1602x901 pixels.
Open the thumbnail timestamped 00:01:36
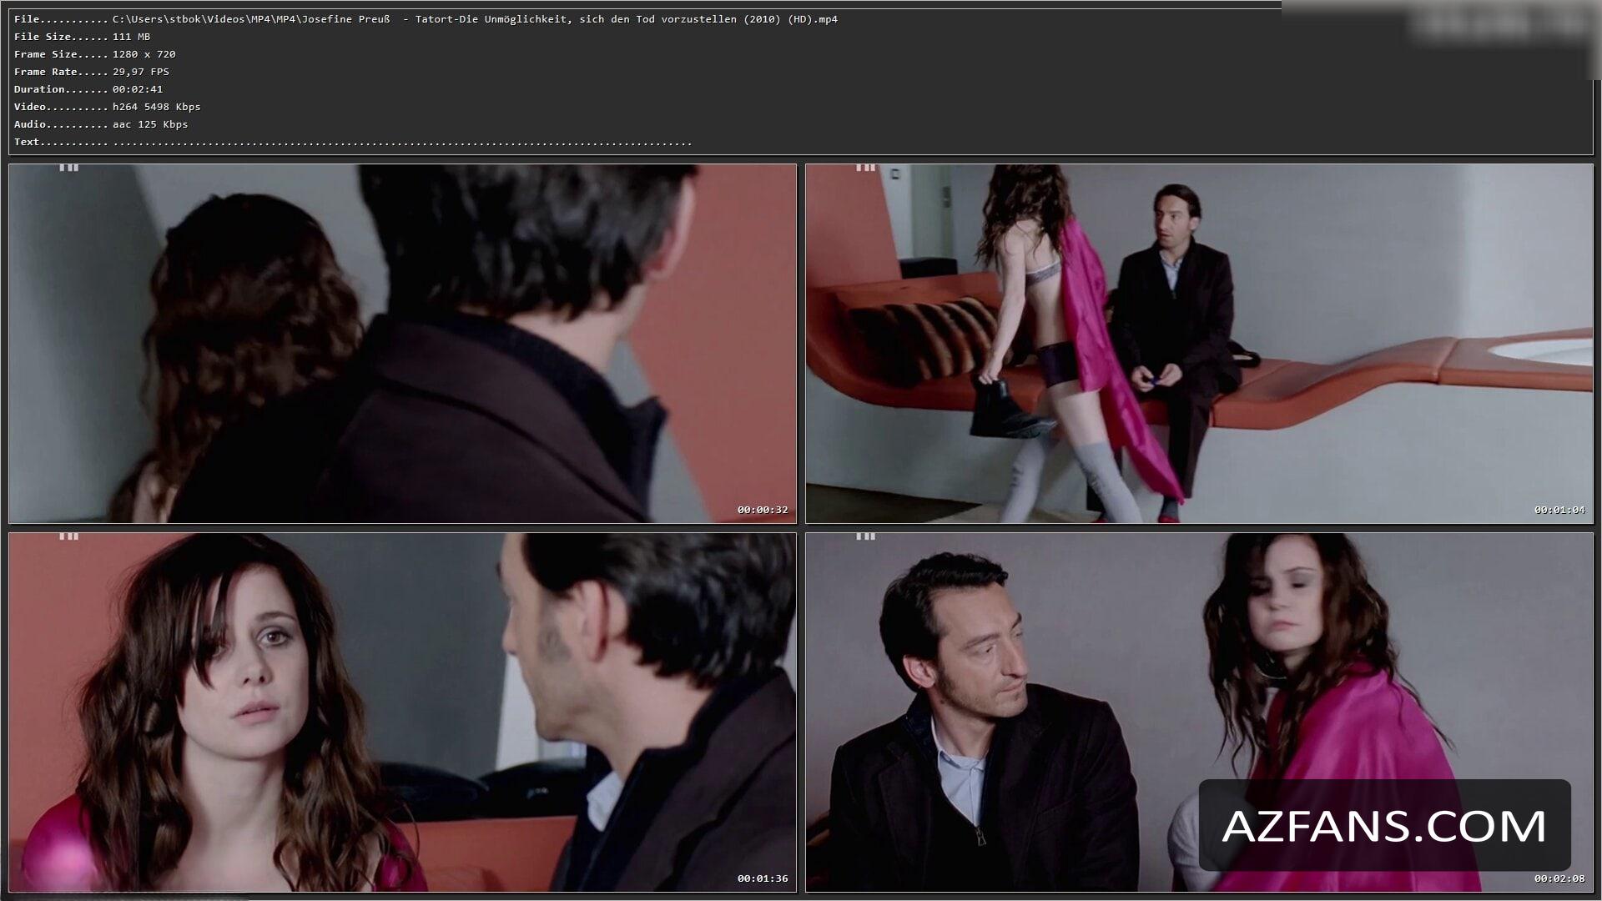click(402, 712)
